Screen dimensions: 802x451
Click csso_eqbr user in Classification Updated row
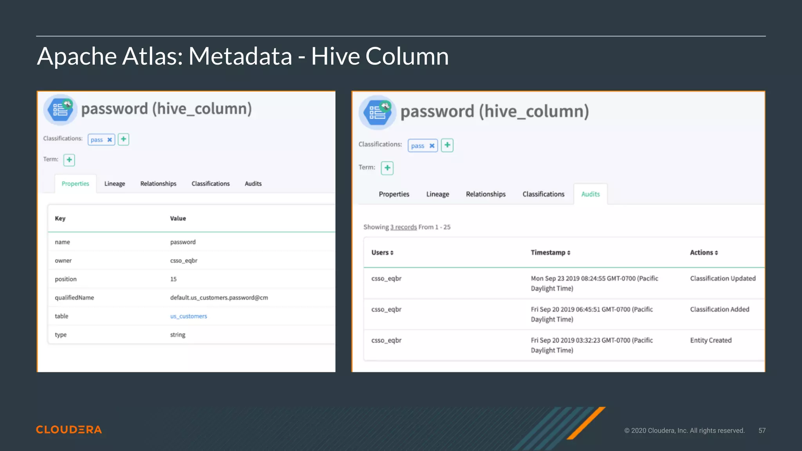[386, 278]
